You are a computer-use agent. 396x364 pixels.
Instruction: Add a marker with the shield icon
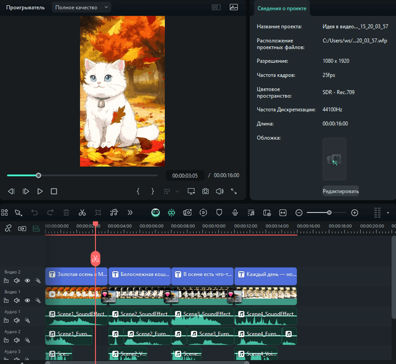(219, 213)
